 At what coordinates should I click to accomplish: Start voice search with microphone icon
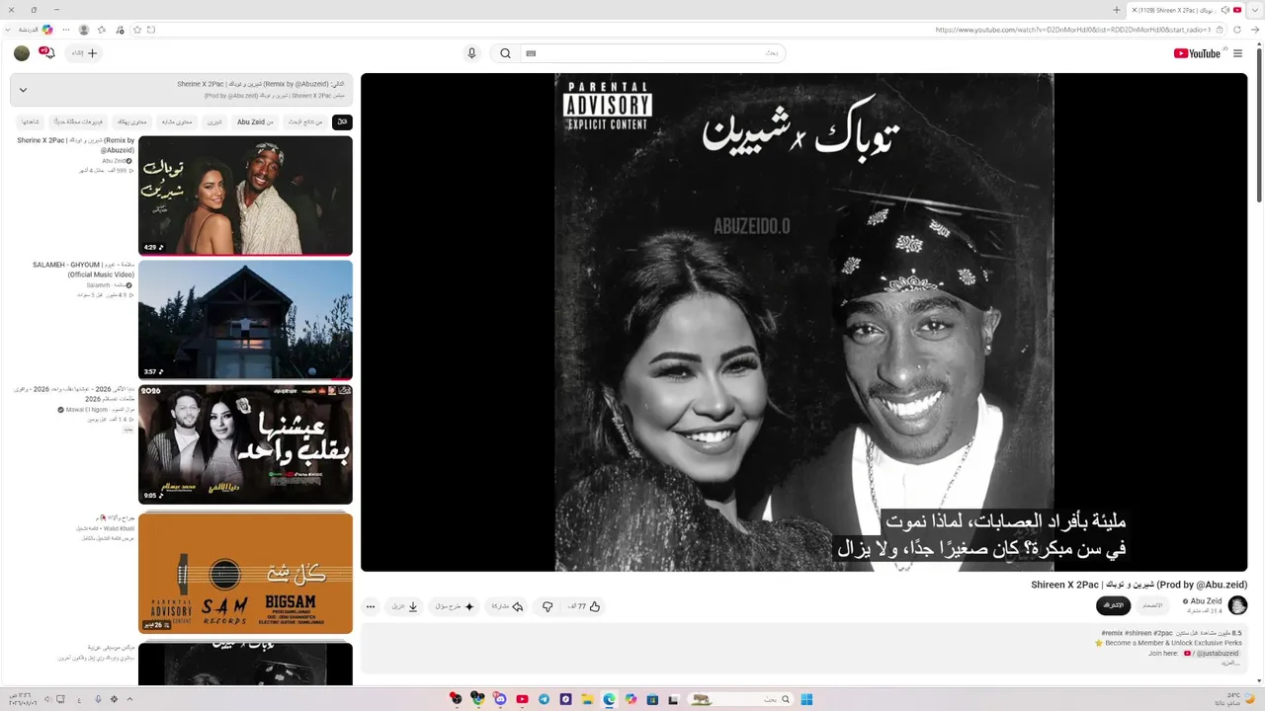pos(471,53)
